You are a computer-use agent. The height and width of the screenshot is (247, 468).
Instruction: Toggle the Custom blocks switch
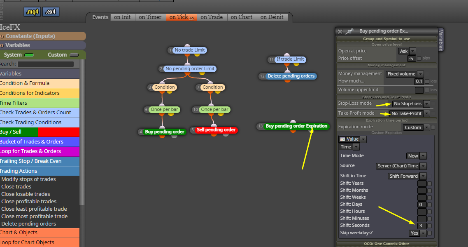click(x=74, y=55)
